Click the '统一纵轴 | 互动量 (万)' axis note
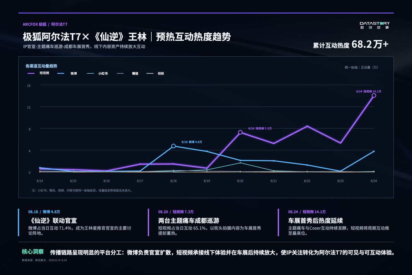Image resolution: width=412 pixels, height=275 pixels. click(x=361, y=67)
